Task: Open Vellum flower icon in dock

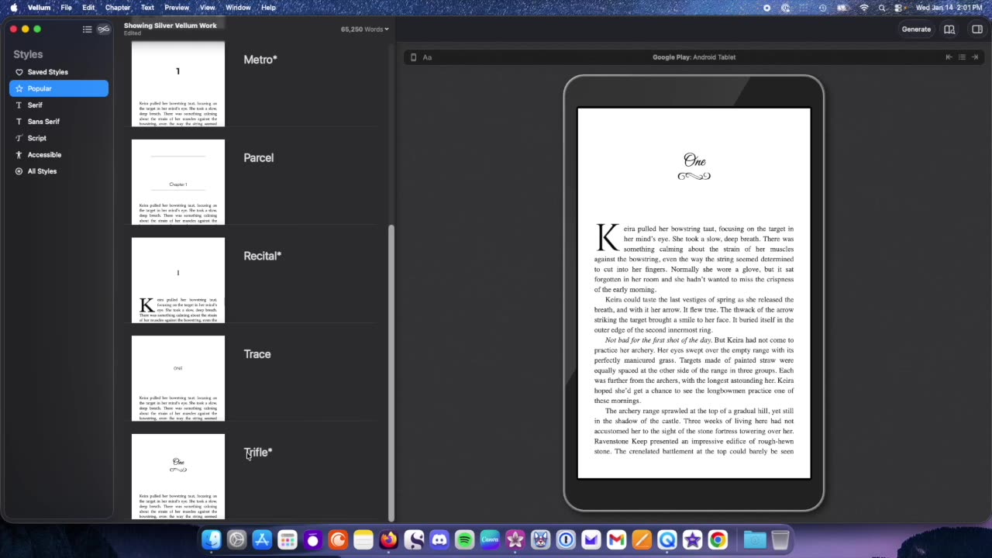Action: [515, 539]
